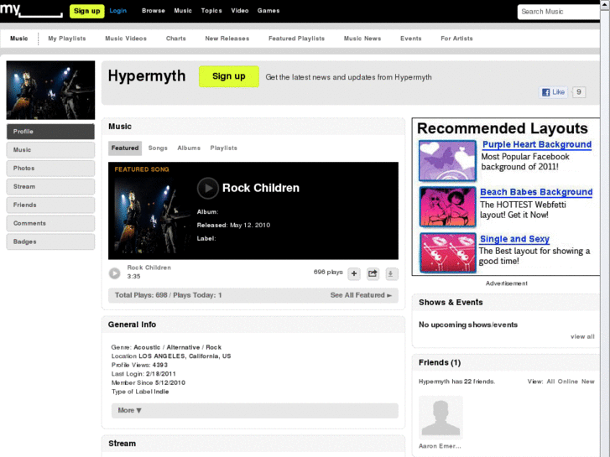Switch to the Playlists tab

(x=223, y=148)
